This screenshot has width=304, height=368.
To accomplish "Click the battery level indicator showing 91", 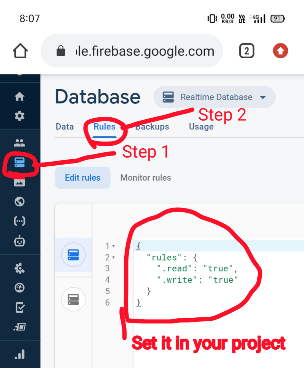I will 278,19.
